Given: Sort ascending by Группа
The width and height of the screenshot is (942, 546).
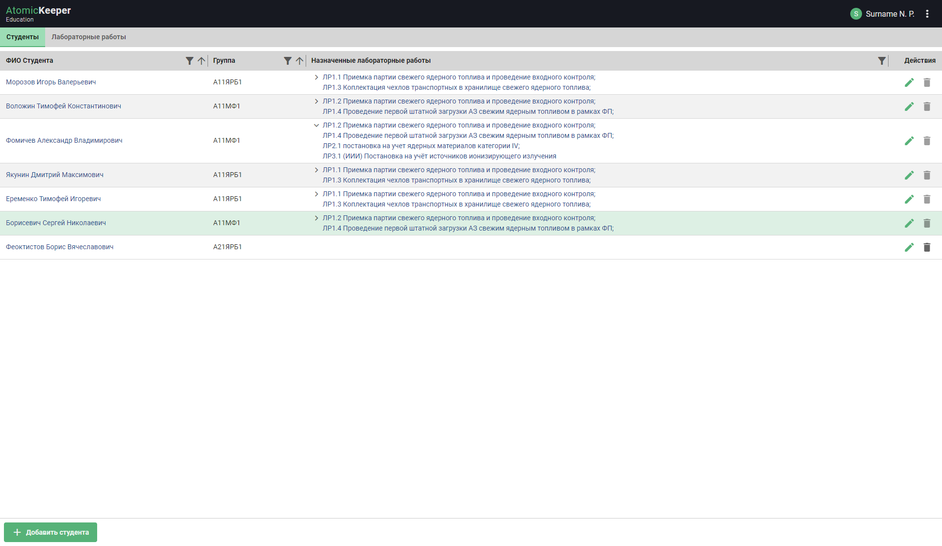Looking at the screenshot, I should coord(299,61).
